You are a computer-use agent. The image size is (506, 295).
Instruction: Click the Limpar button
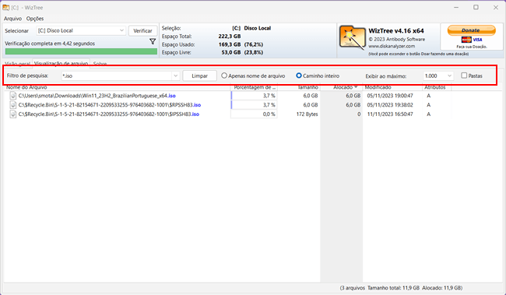(199, 76)
